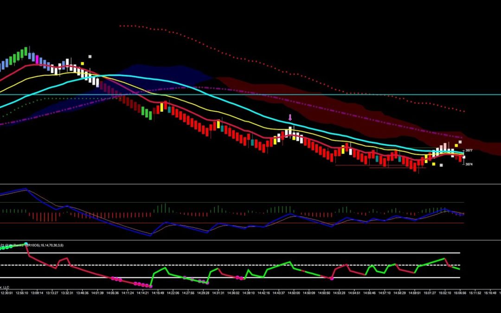Click time axis label 14:22:06

click(x=173, y=293)
